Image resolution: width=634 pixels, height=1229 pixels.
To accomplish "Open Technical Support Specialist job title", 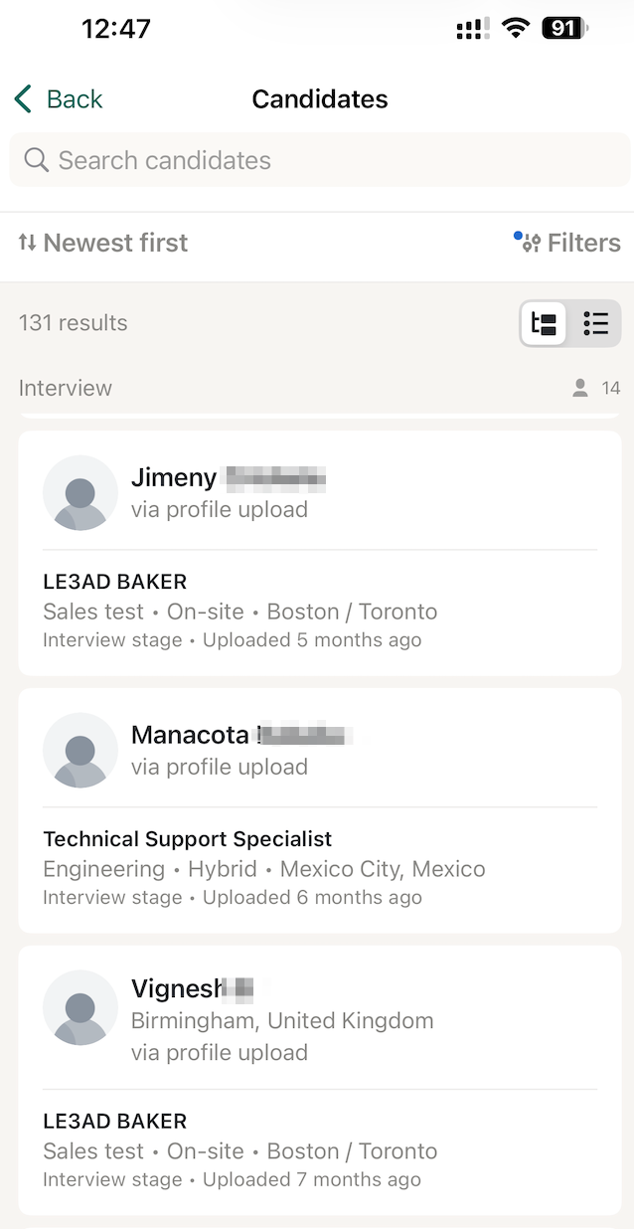I will pos(188,839).
